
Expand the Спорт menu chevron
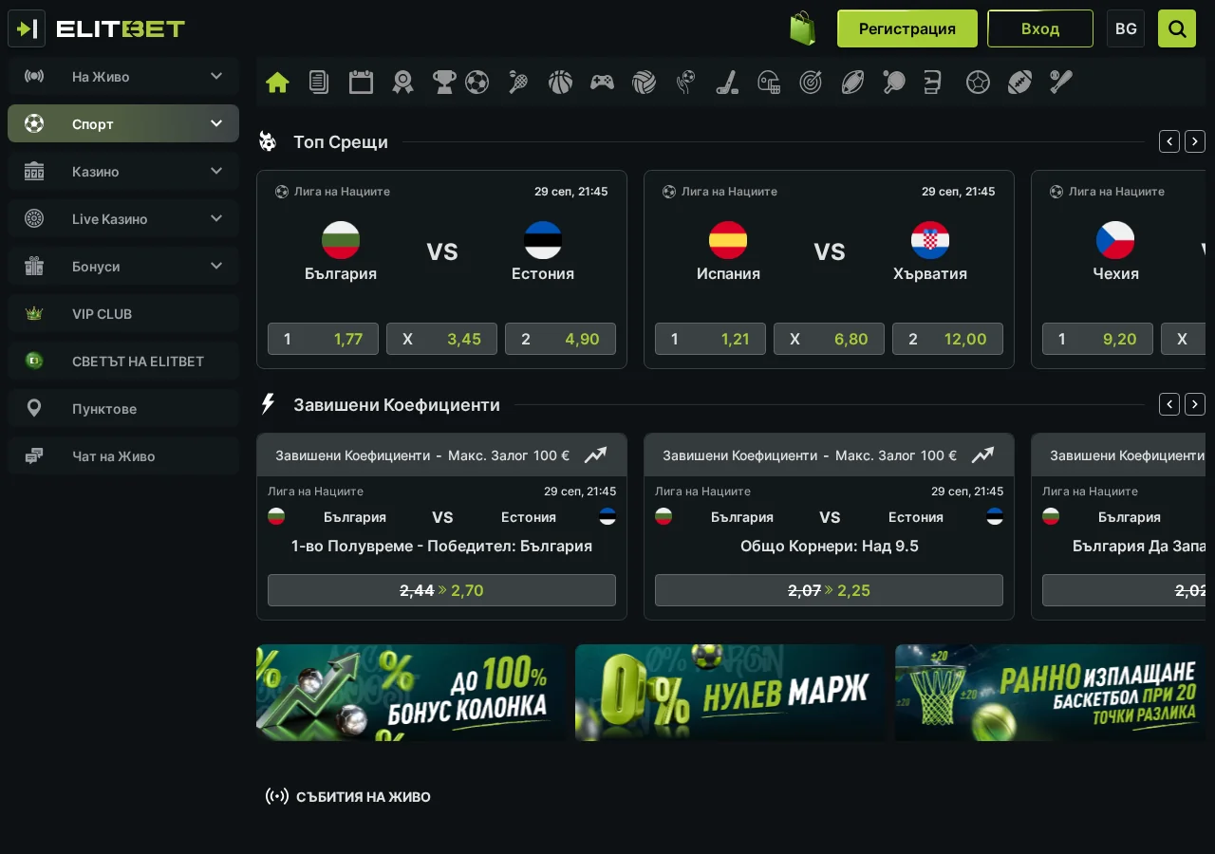[x=216, y=123]
